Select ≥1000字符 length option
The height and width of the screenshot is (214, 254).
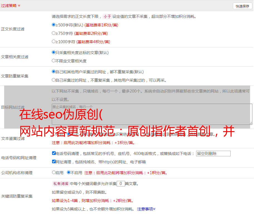pyautogui.click(x=53, y=41)
